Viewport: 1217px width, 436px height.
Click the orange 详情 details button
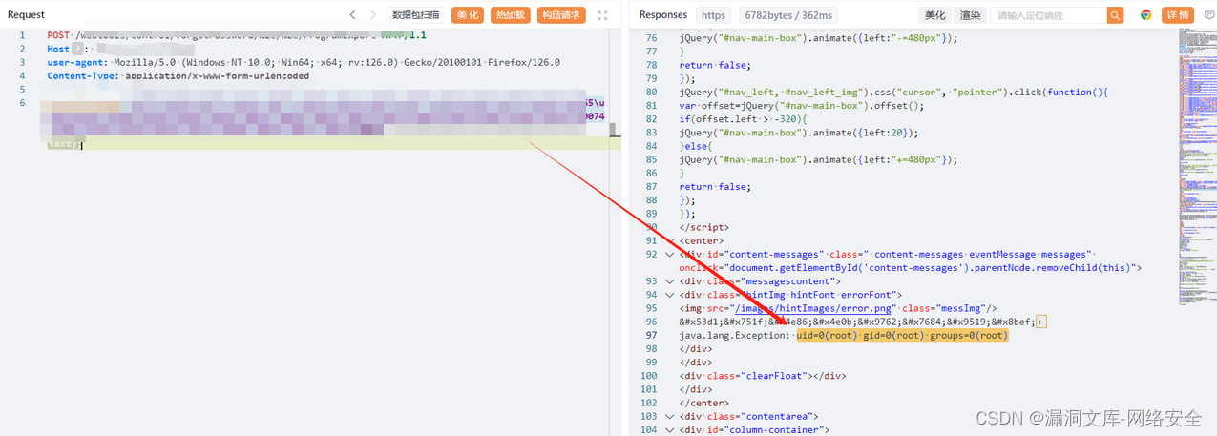(x=1178, y=15)
